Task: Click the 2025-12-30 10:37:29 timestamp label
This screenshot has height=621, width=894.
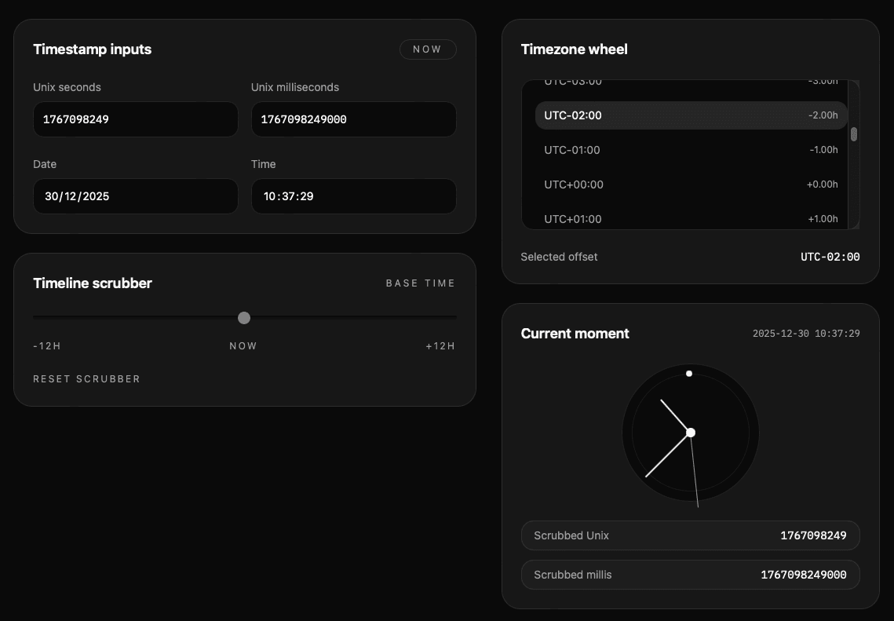Action: click(805, 333)
